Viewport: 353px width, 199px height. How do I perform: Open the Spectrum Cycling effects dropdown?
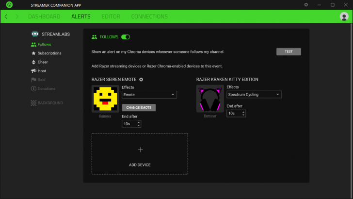click(x=254, y=95)
